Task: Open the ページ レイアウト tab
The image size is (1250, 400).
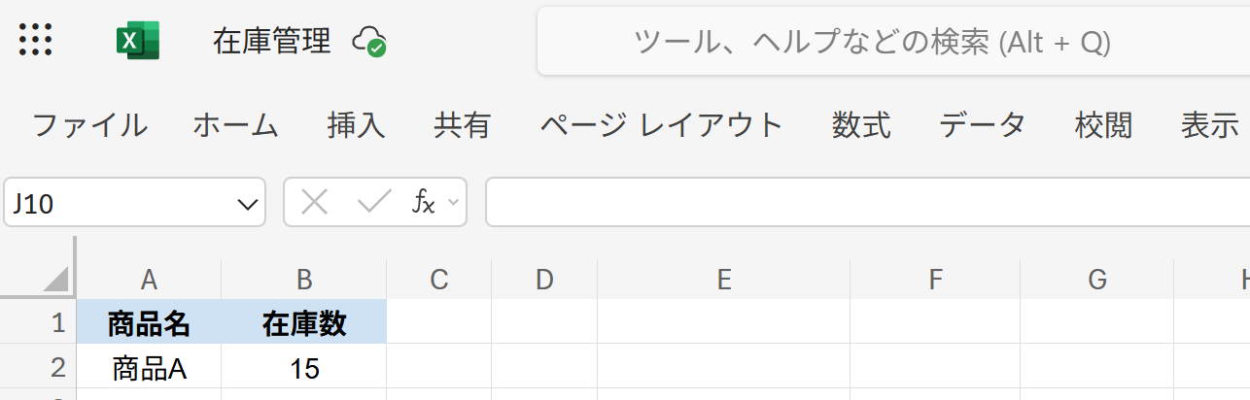Action: [x=661, y=125]
